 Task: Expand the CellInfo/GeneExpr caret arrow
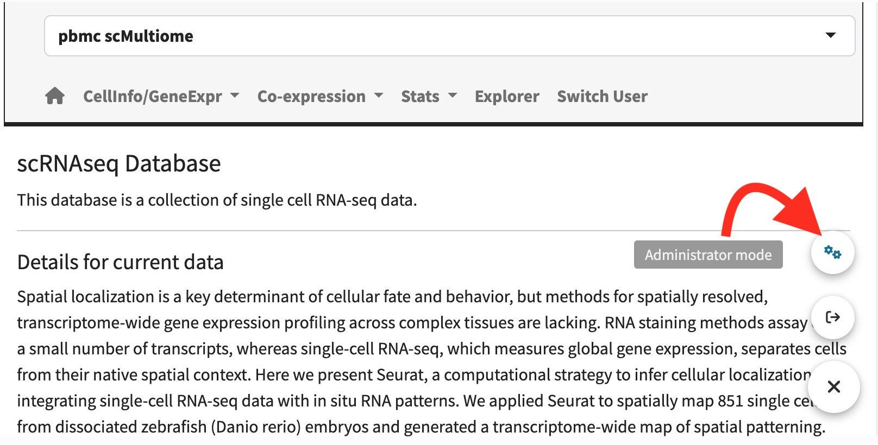pyautogui.click(x=235, y=96)
